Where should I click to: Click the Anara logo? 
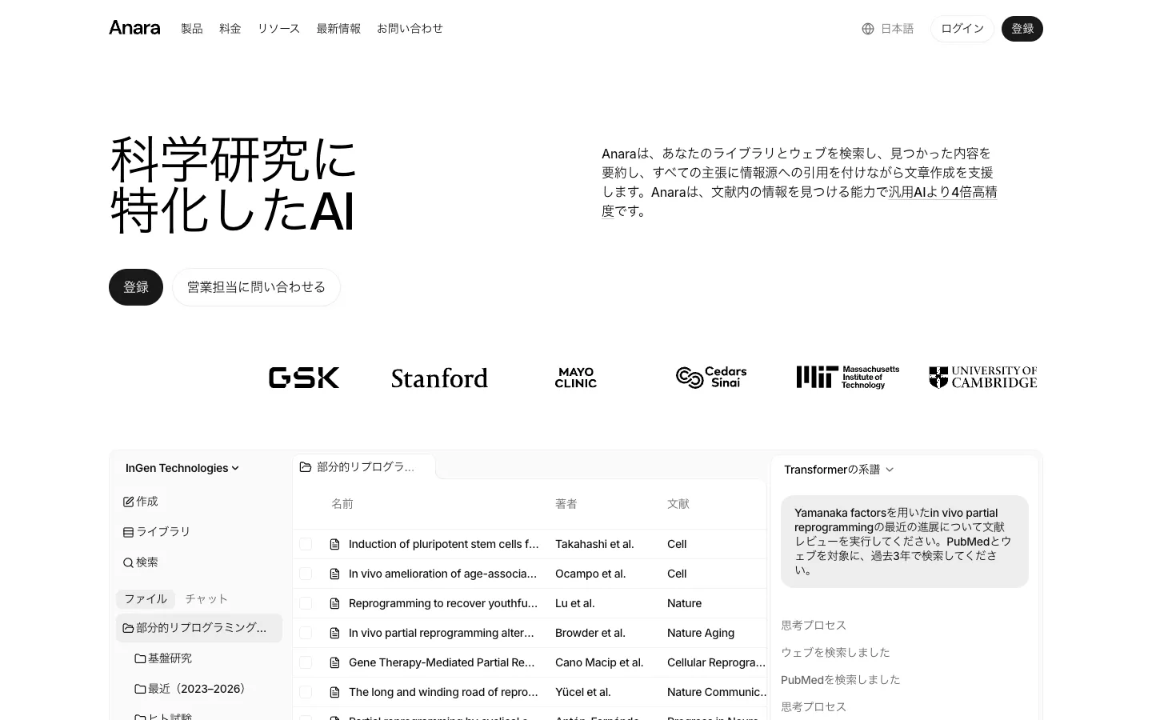tap(134, 28)
